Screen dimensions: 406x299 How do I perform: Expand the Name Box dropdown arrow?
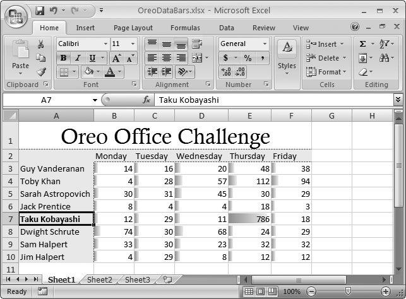pyautogui.click(x=95, y=100)
